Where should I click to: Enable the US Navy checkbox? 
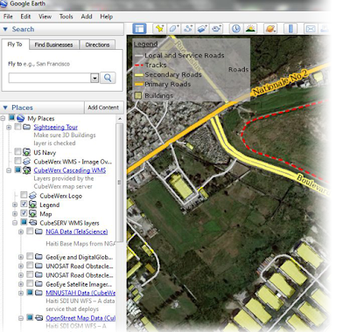(x=17, y=151)
